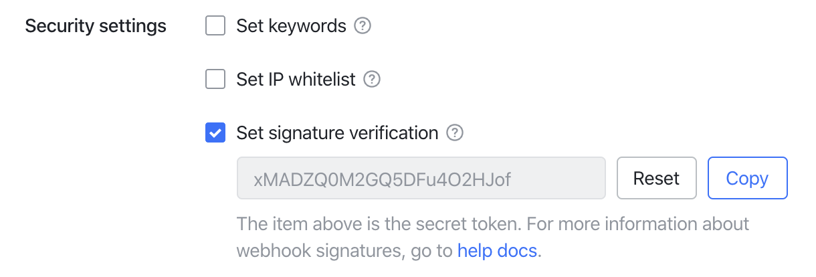Click the "Set signature verification" label text
Viewport: 816px width, 277px height.
click(x=338, y=132)
